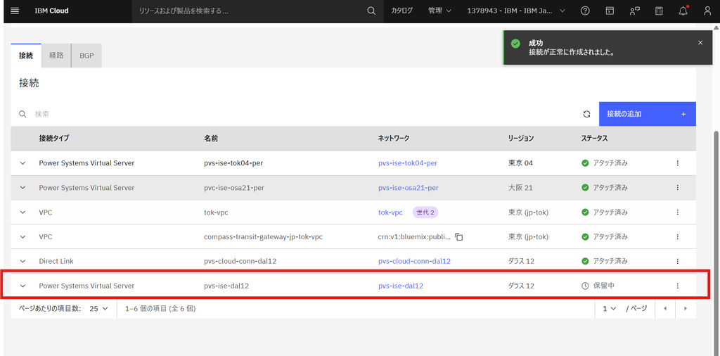
Task: Switch to the BGP tab
Action: pyautogui.click(x=86, y=56)
